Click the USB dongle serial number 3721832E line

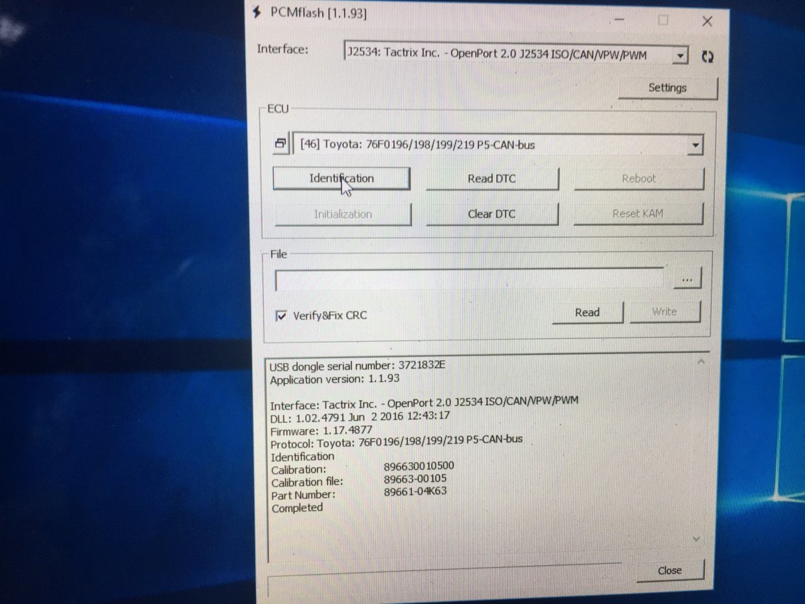[x=357, y=366]
